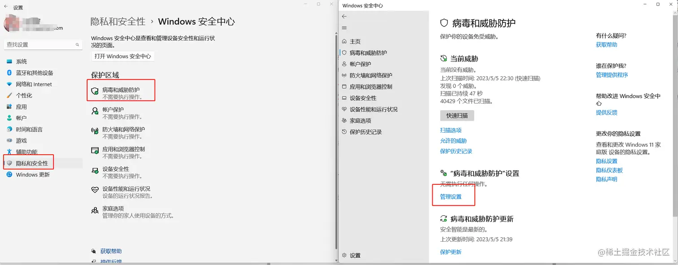Screen dimensions: 678x265
Task: Click the 时间和语言 globe clock icon
Action: pos(9,129)
